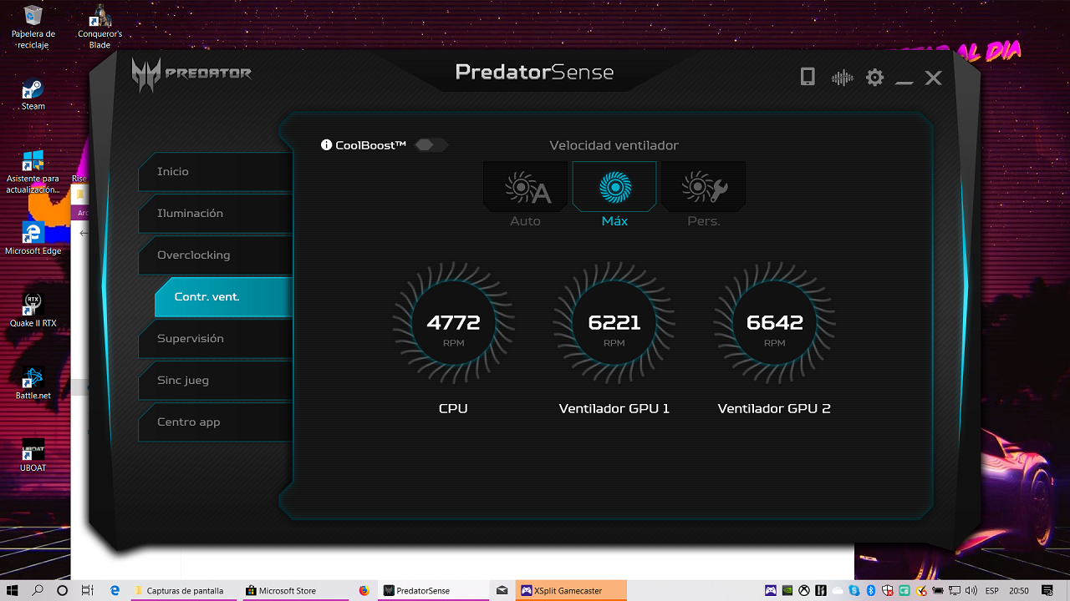Click the Ventilador GPU 2 gauge
The height and width of the screenshot is (601, 1070).
click(774, 323)
